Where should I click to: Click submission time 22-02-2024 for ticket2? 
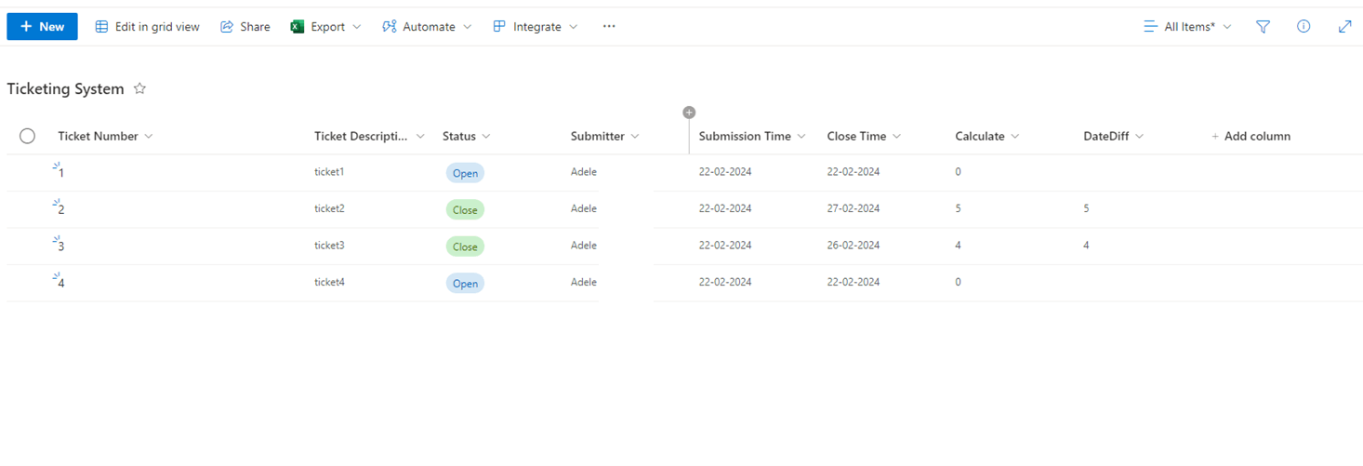(725, 208)
